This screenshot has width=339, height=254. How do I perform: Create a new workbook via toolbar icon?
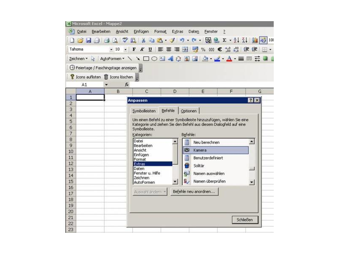pos(72,40)
